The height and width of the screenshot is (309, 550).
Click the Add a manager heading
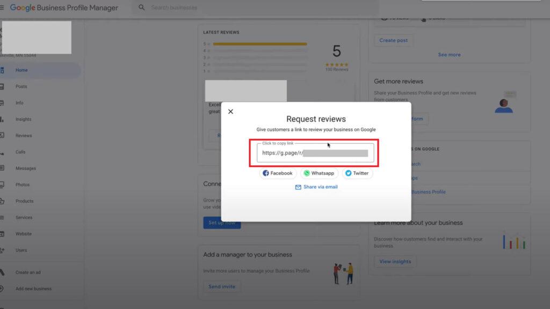(247, 255)
